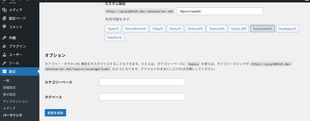Click the Category base (カテゴリーベース) field

(x=142, y=82)
